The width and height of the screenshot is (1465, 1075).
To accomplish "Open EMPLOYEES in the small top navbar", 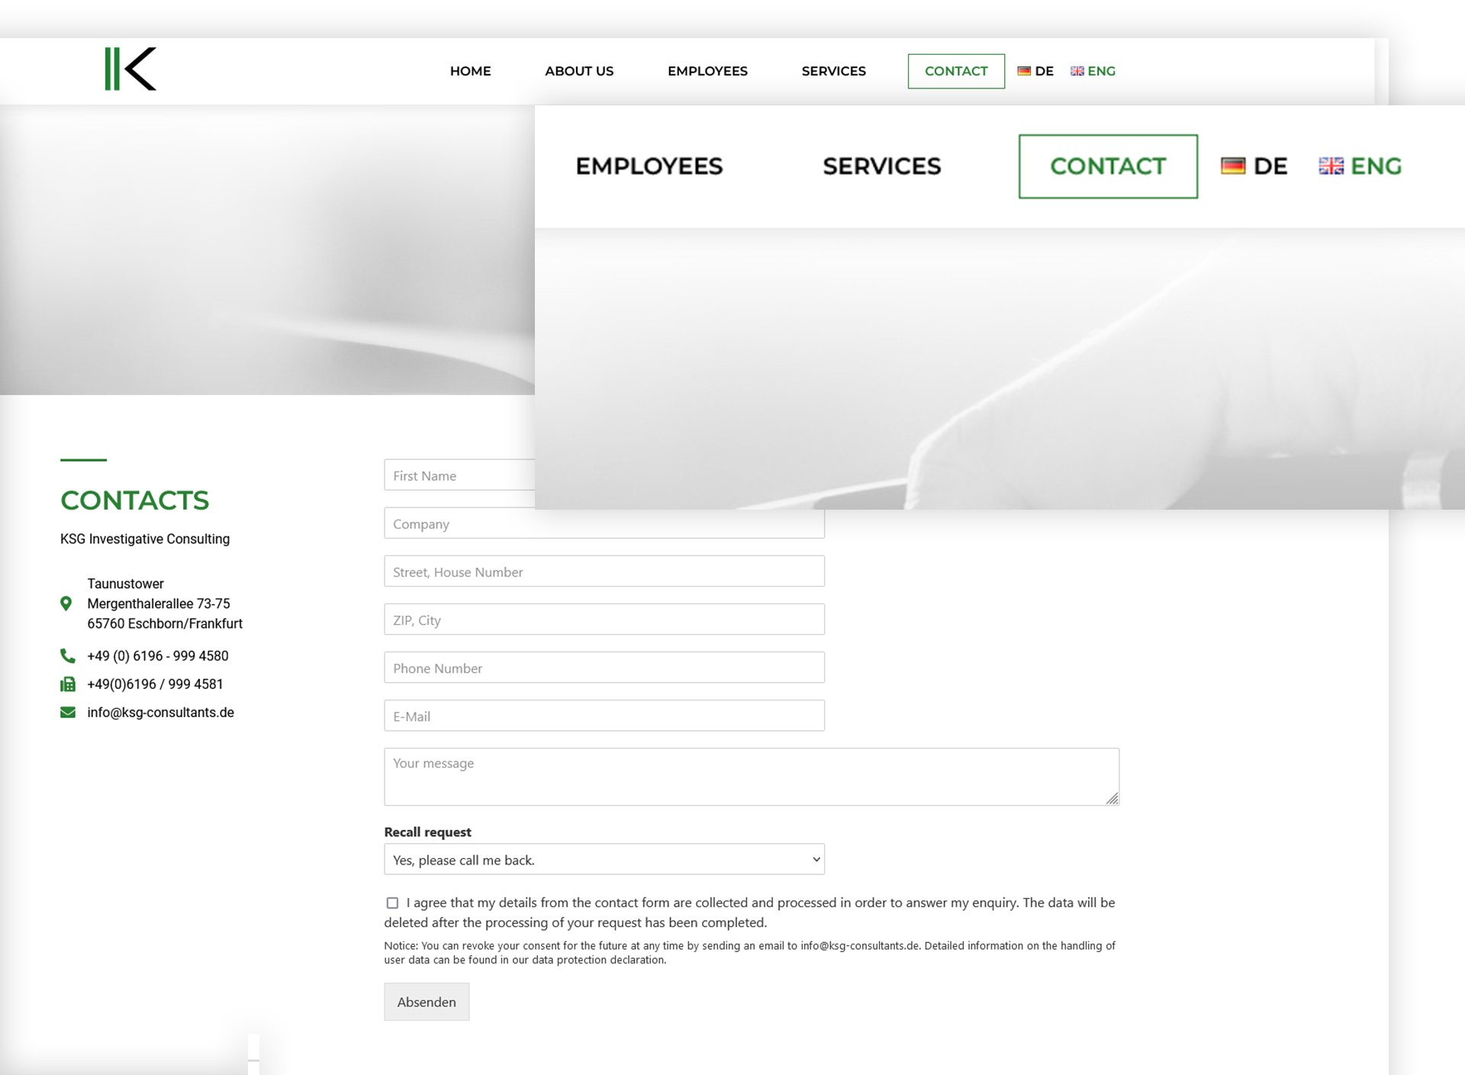I will click(707, 71).
